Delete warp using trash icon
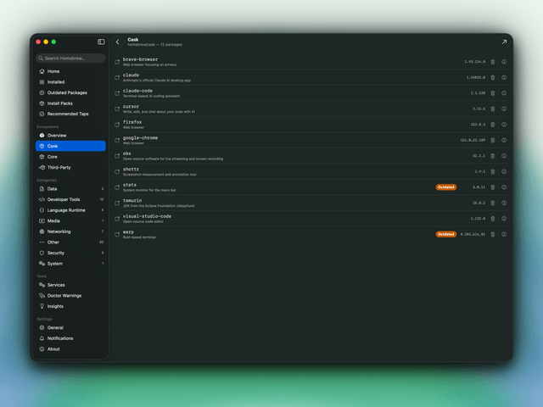The image size is (543, 407). coord(493,234)
